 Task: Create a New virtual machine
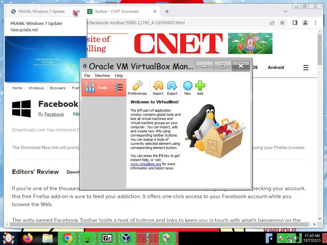pyautogui.click(x=188, y=88)
